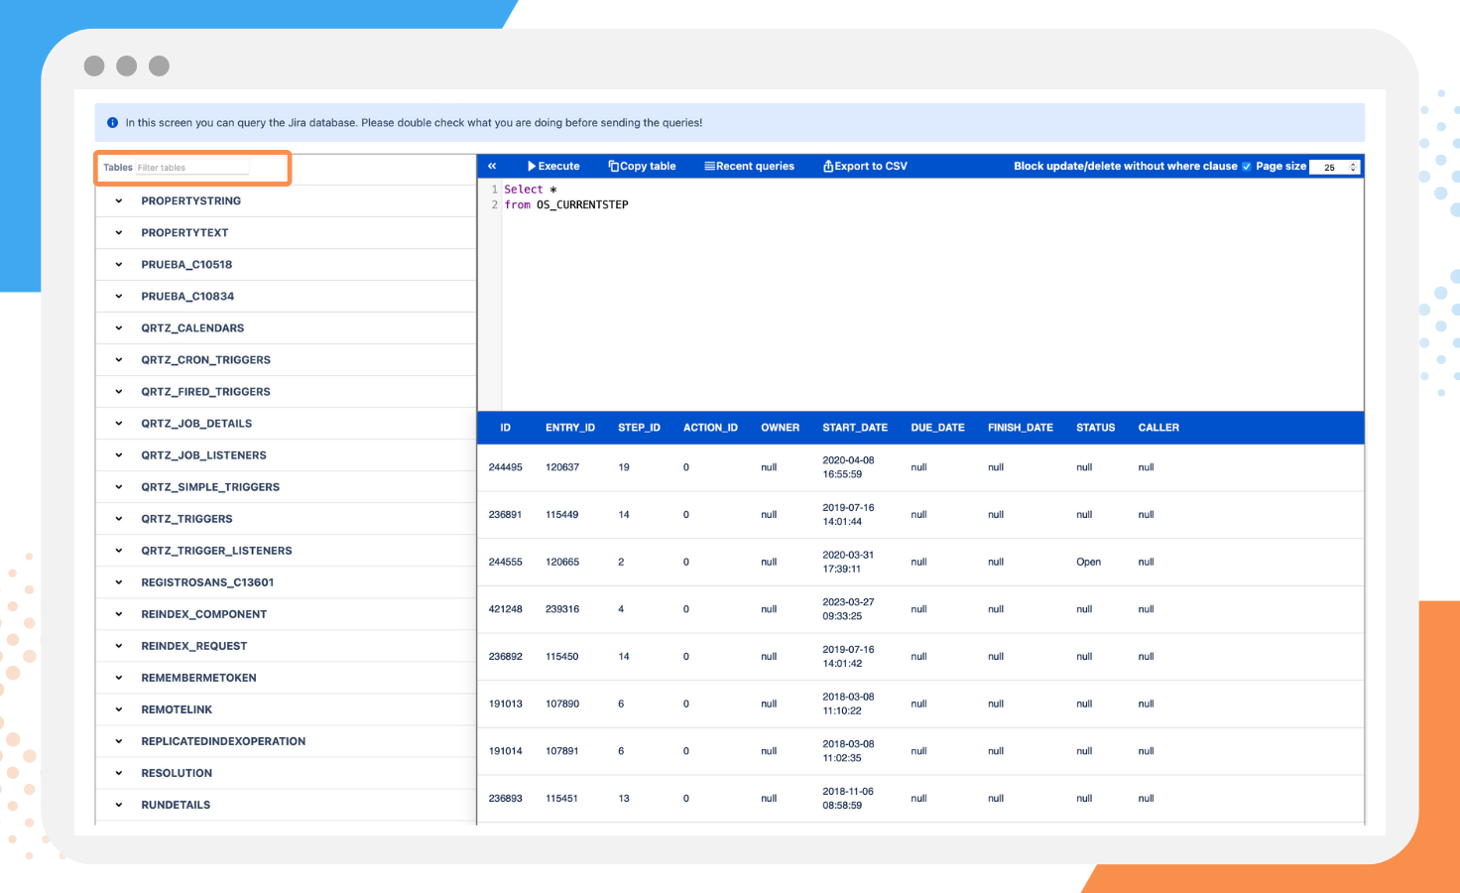Expand the RESOLUTION table chevron

[119, 772]
